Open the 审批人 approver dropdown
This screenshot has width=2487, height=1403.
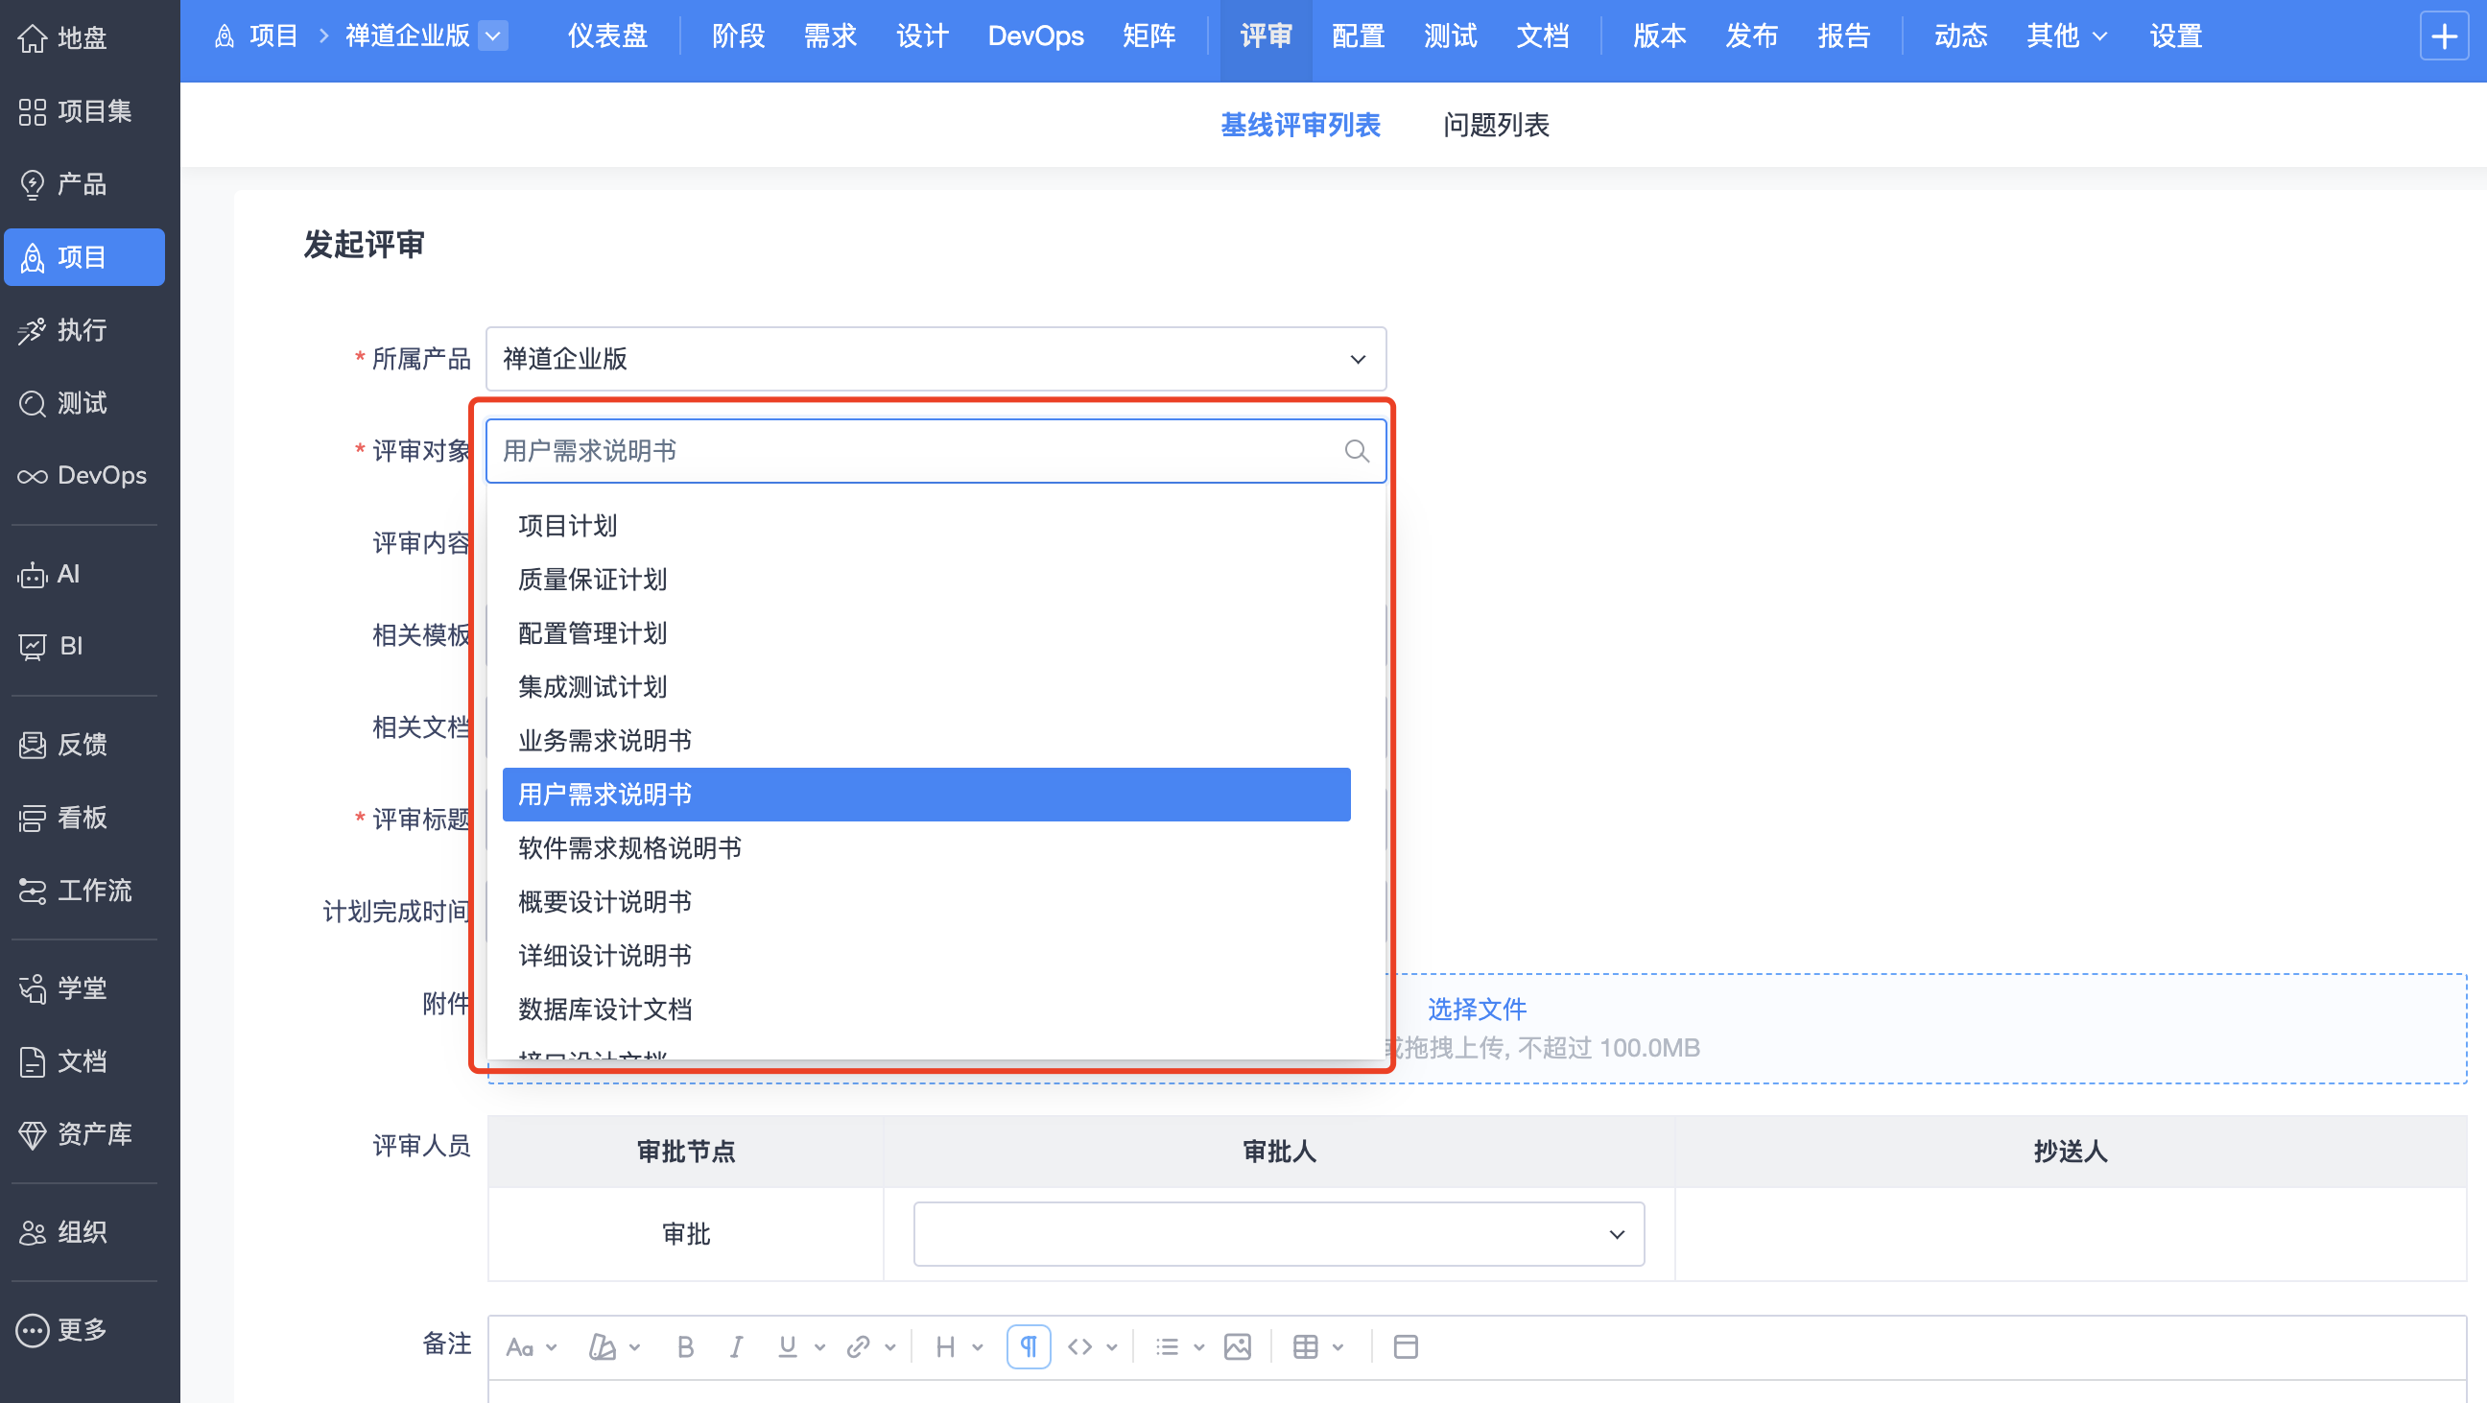(1278, 1234)
